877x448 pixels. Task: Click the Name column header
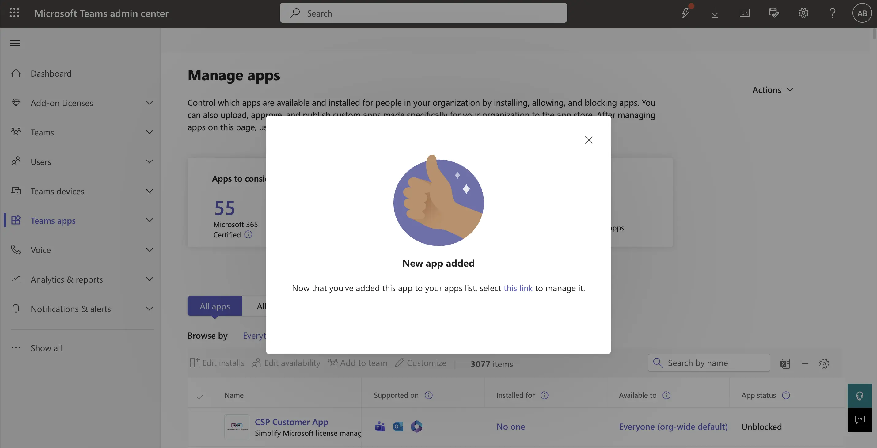point(234,395)
